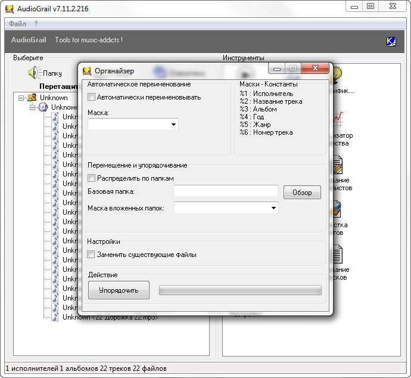
Task: Open the Файл menu
Action: pos(17,24)
